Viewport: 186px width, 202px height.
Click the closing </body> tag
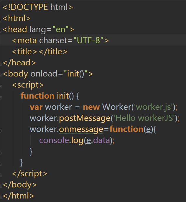[20, 184]
